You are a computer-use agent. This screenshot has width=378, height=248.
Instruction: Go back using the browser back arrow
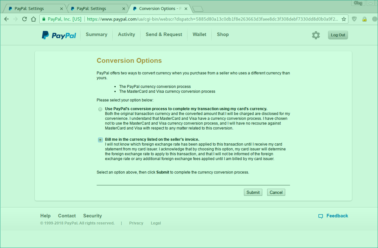tap(6, 19)
